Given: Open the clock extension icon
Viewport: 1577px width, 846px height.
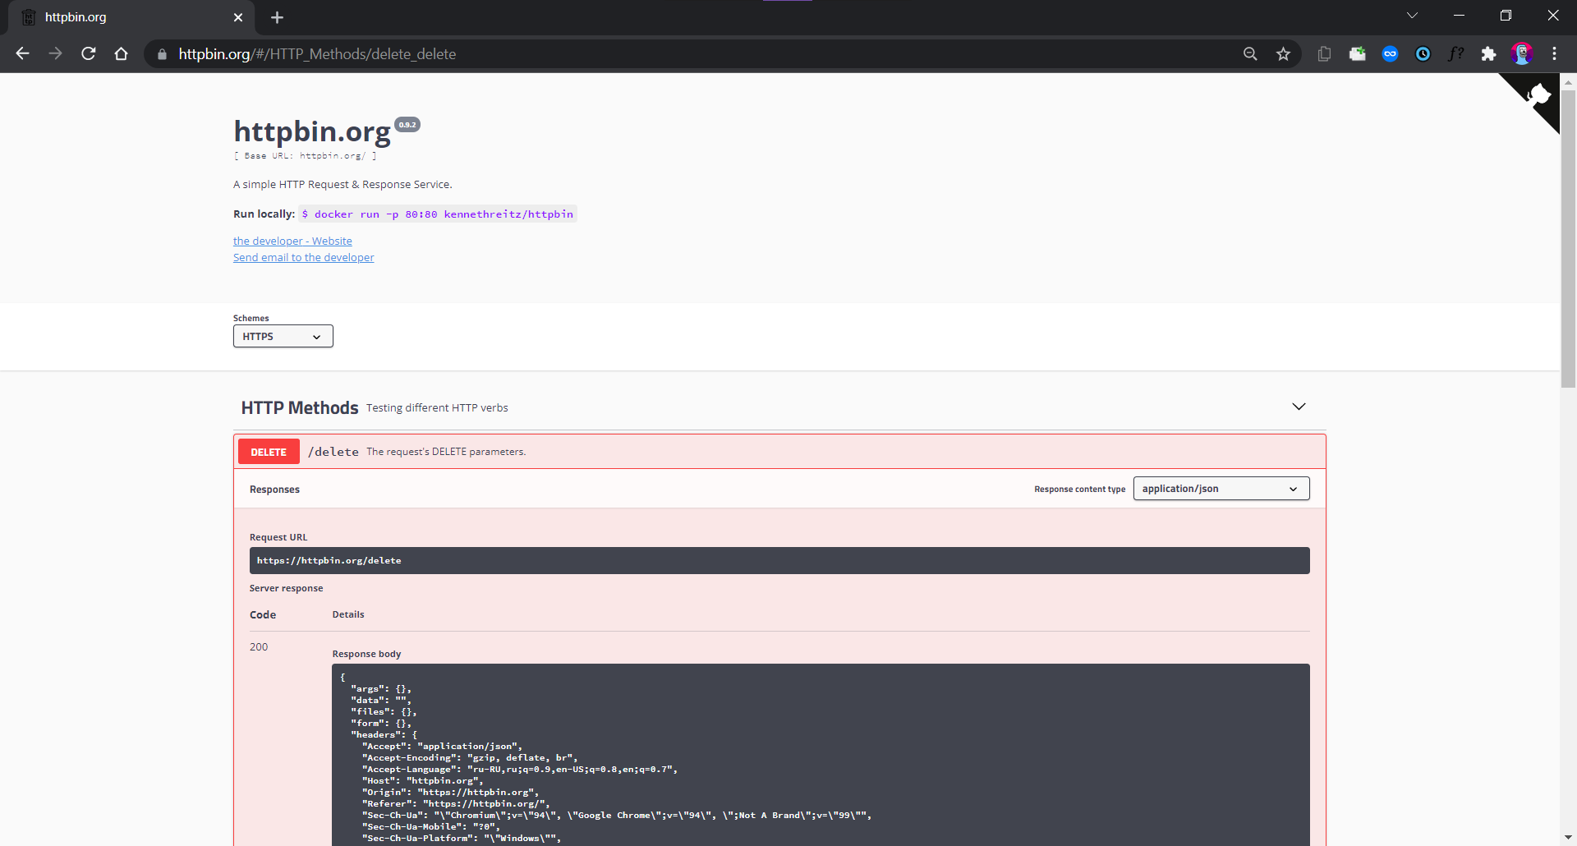Looking at the screenshot, I should click(1423, 53).
